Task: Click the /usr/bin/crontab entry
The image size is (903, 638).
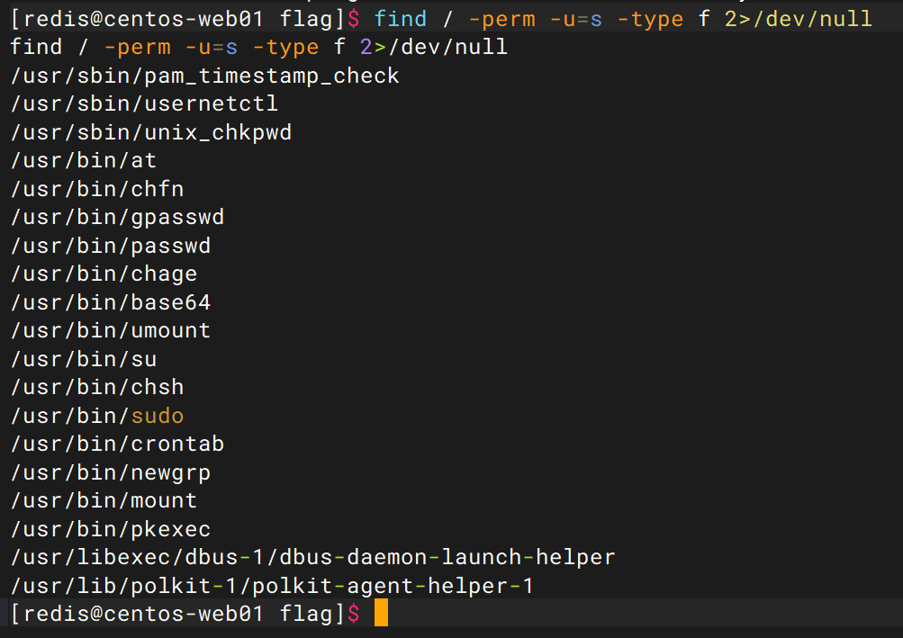Action: (118, 444)
